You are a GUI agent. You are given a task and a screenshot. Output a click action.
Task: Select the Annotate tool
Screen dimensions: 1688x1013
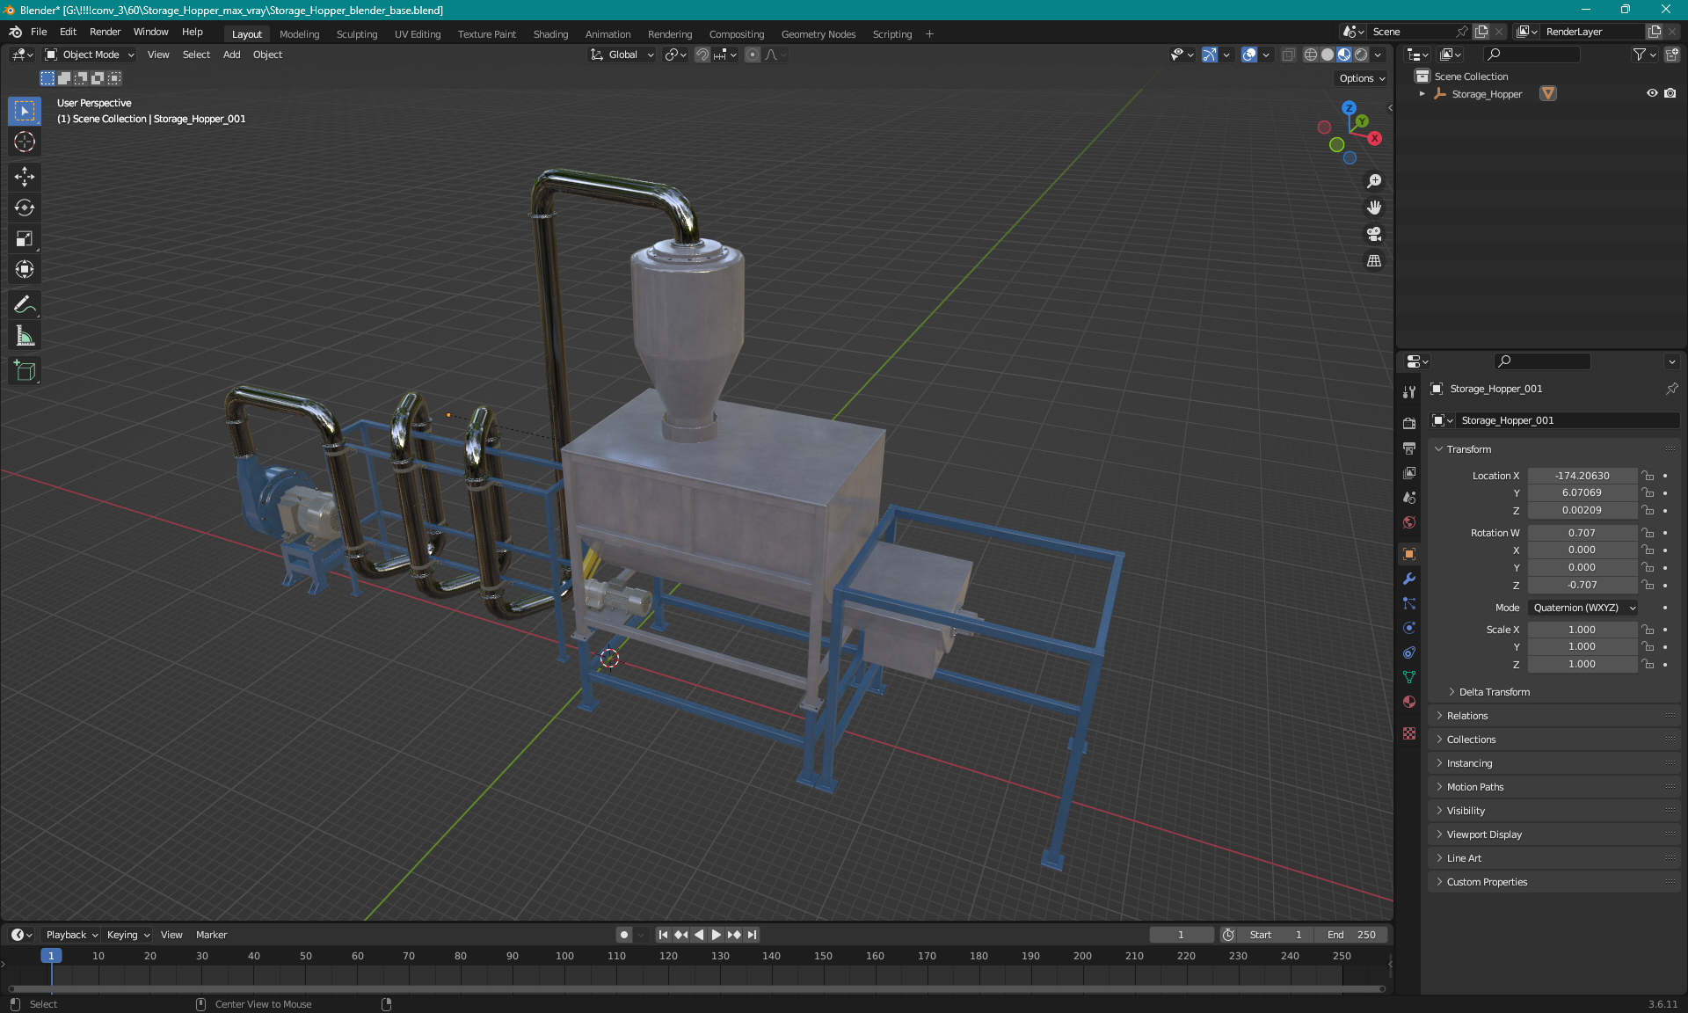[25, 305]
